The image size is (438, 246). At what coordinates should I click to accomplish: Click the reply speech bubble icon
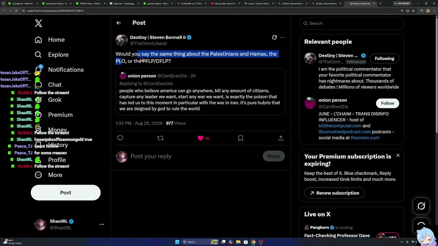[120, 138]
